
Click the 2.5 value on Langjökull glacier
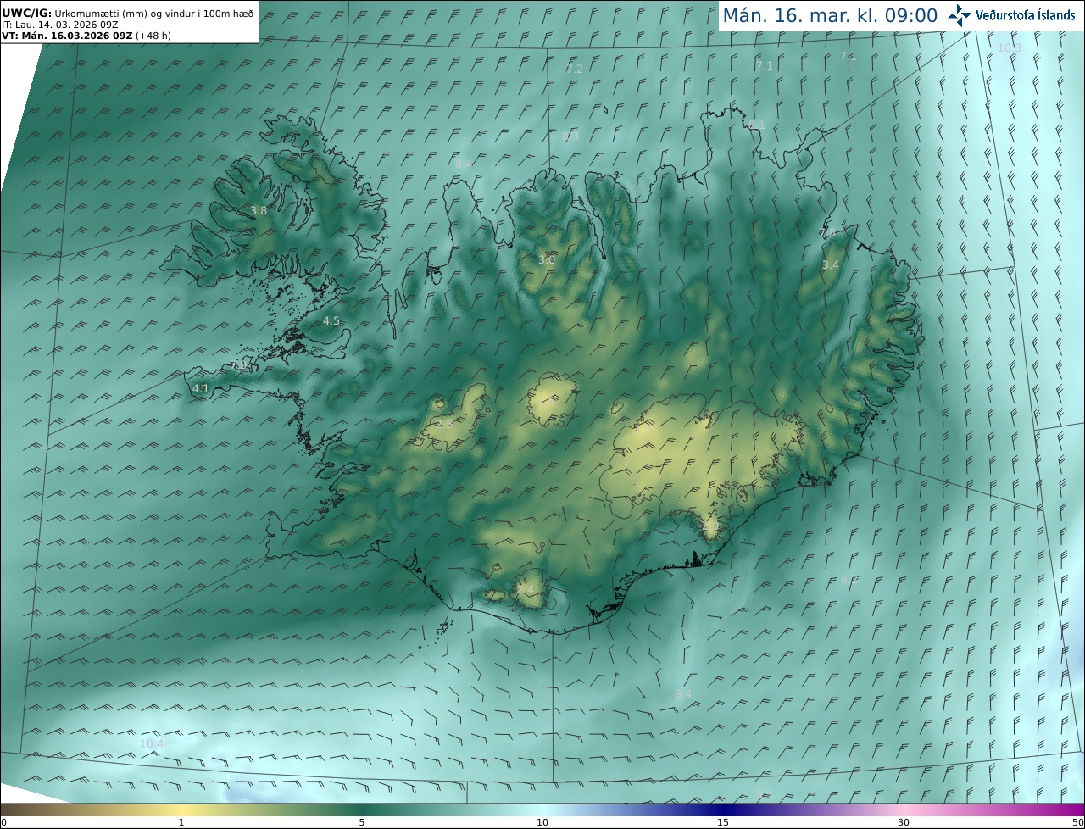click(444, 424)
